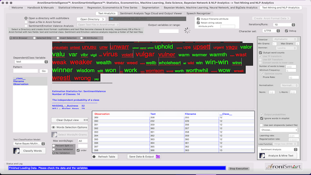Click the Stop Execution button
Viewport: 311px width, 175px height.
239,169
